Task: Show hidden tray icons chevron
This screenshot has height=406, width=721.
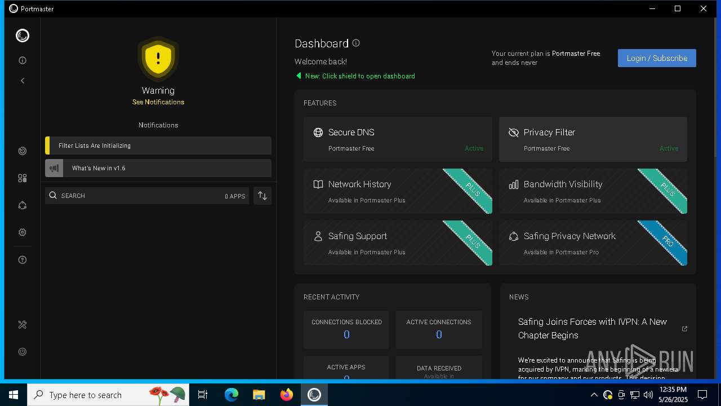Action: (x=594, y=395)
